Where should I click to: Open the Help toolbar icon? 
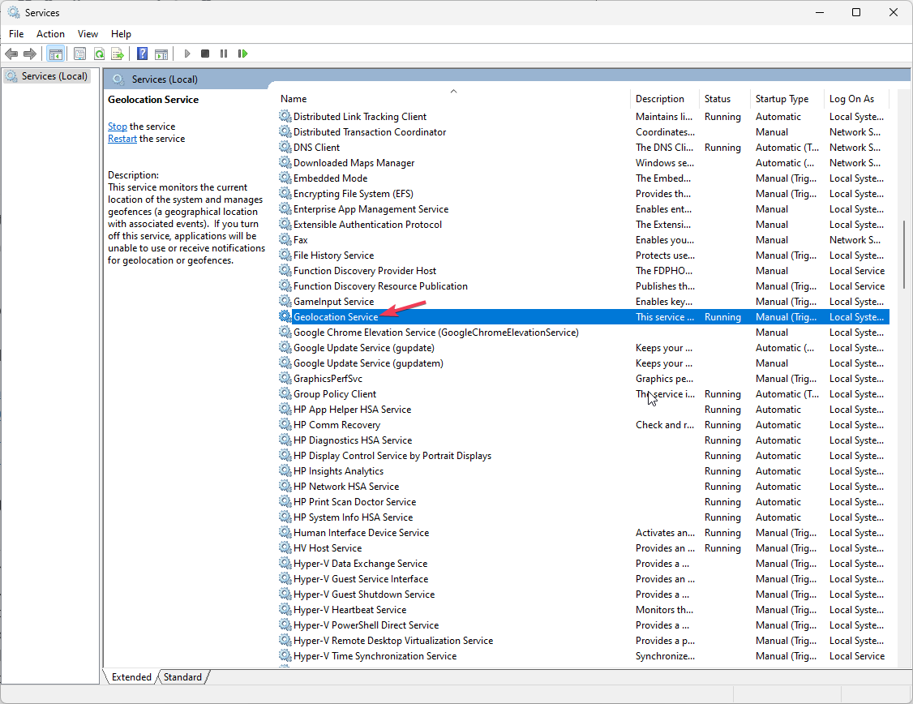pos(142,54)
